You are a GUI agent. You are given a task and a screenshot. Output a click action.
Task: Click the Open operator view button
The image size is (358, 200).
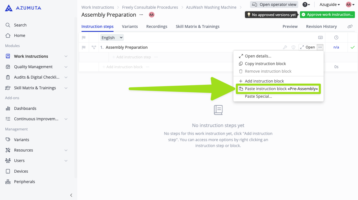[x=274, y=5]
